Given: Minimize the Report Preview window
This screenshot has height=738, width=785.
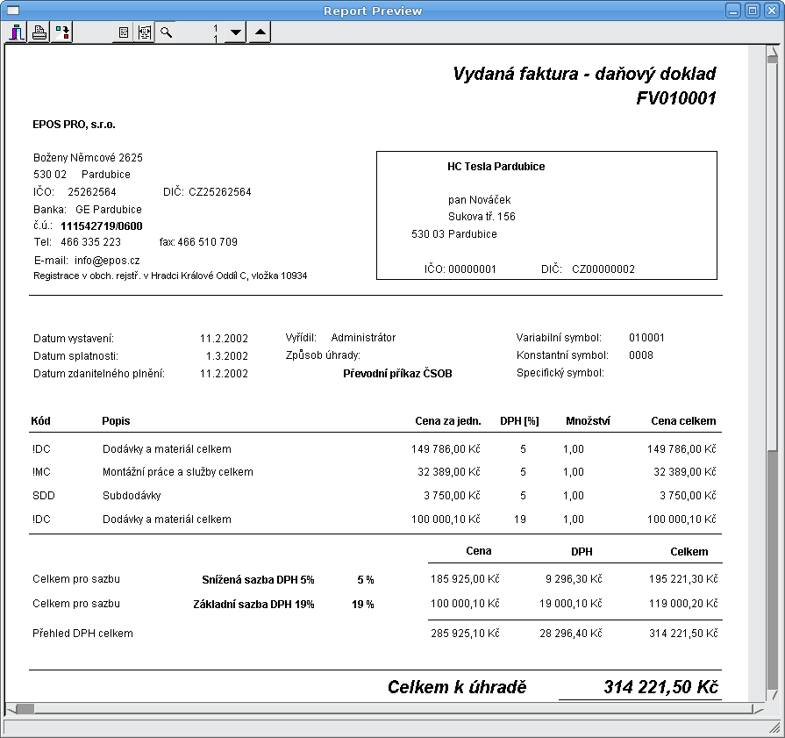Looking at the screenshot, I should pos(734,11).
